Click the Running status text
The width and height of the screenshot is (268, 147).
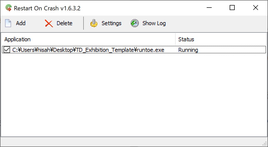tap(188, 50)
